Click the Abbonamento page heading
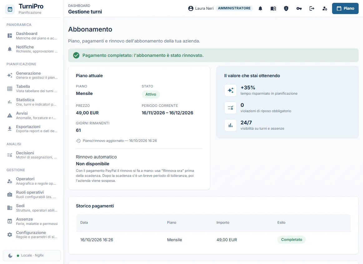The width and height of the screenshot is (363, 264). pyautogui.click(x=90, y=29)
